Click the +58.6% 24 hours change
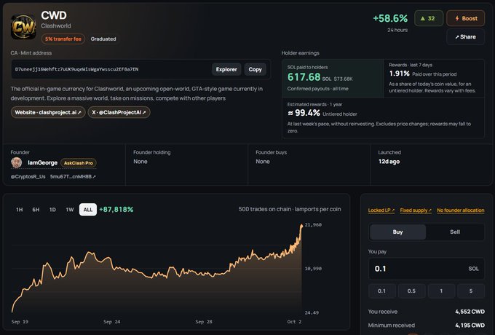 (x=390, y=19)
